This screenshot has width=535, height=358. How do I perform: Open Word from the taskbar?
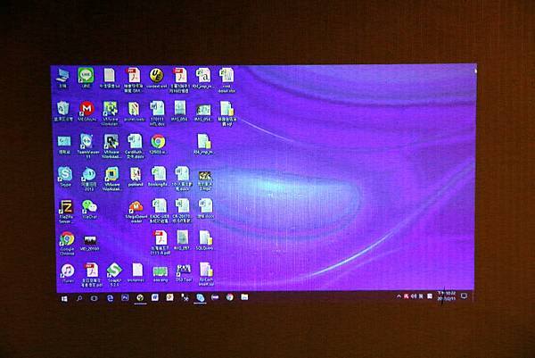point(155,297)
